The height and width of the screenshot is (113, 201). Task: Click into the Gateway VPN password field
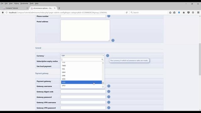(x=83, y=108)
